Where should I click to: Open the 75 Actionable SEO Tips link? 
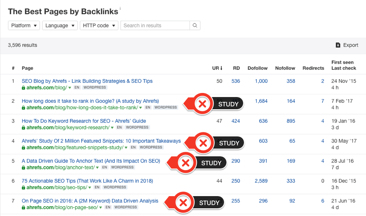[x=87, y=181]
